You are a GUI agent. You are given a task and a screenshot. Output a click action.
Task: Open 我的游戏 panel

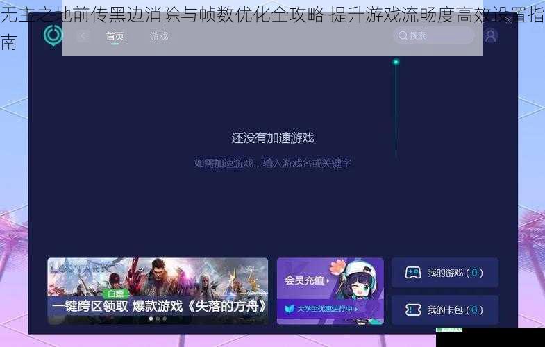pos(445,273)
